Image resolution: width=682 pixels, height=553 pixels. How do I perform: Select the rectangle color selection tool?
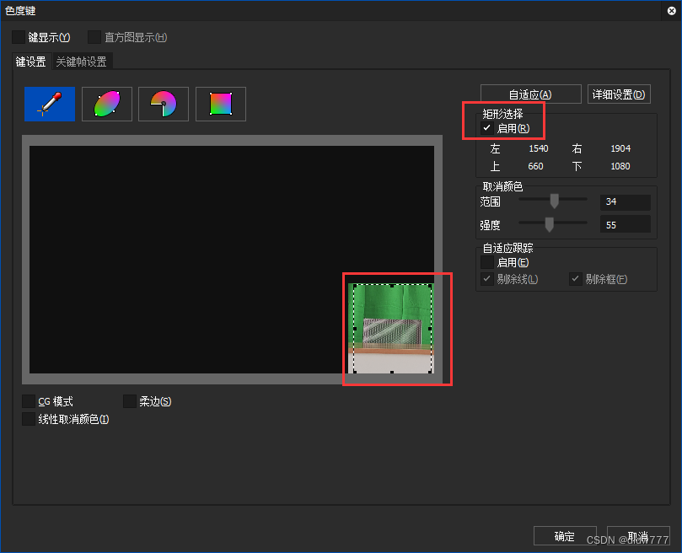click(220, 104)
